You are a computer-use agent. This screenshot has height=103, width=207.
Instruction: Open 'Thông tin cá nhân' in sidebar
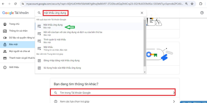tap(17, 31)
